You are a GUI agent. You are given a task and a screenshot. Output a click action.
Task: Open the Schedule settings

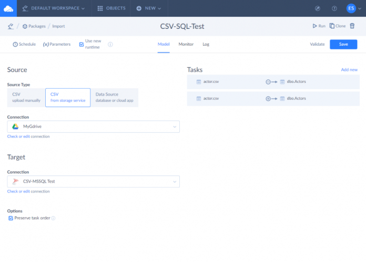(x=24, y=45)
